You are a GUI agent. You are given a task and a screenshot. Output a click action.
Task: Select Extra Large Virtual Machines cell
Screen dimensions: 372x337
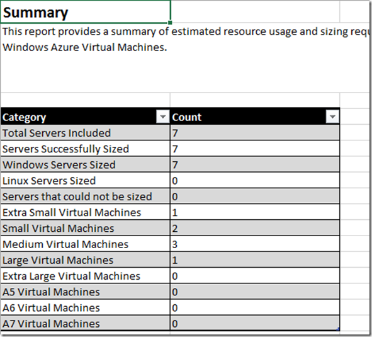pos(85,276)
